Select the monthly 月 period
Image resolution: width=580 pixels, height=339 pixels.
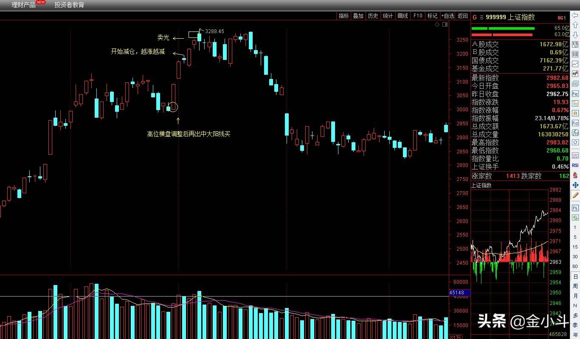[575, 296]
